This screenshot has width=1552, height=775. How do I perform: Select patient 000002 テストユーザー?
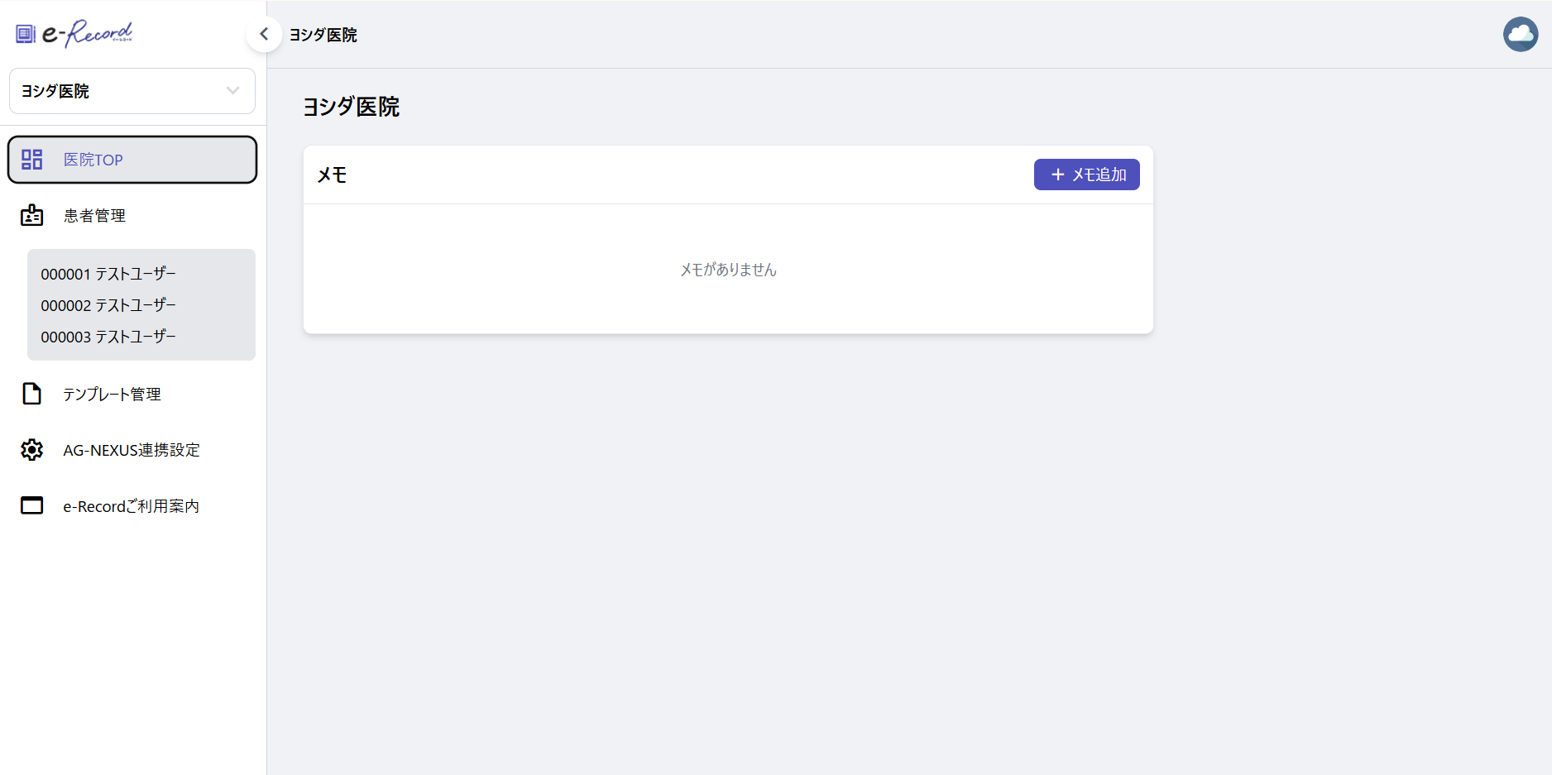[108, 305]
